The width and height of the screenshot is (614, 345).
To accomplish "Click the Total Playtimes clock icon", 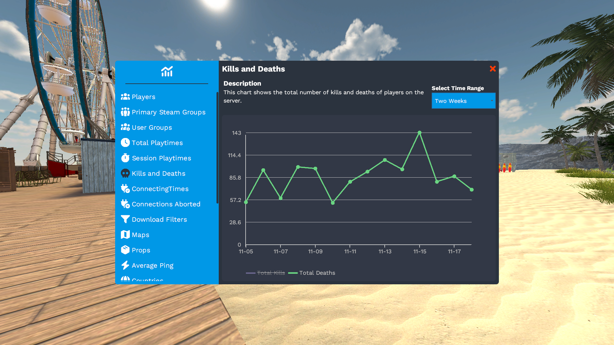I will 125,142.
